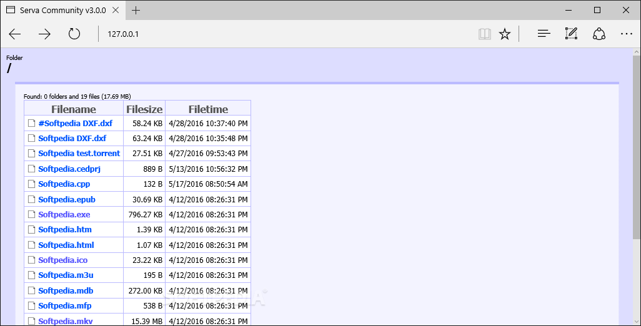Click file icon beside Softpedia.cedprj

click(x=31, y=169)
